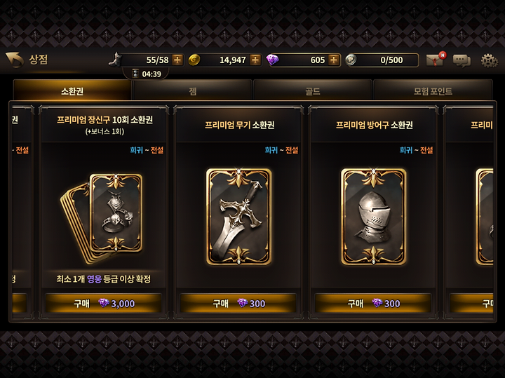Screen dimensions: 505x378
Task: Buy premium armor summon ticket for 300
Action: click(373, 303)
